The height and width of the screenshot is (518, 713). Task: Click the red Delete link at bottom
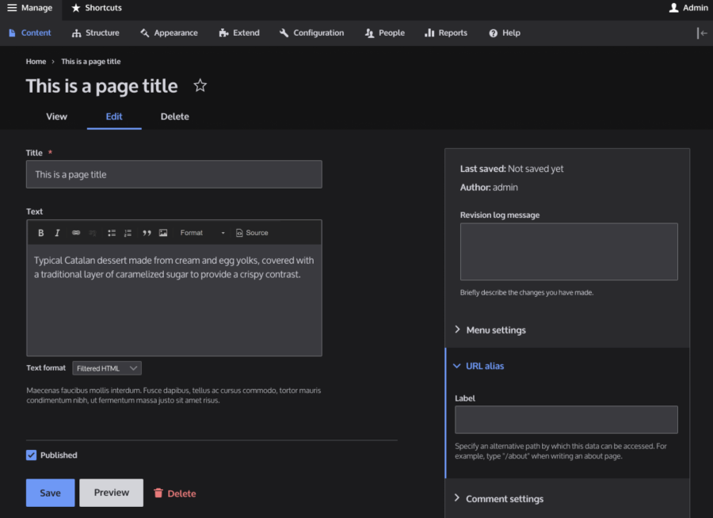pos(174,493)
